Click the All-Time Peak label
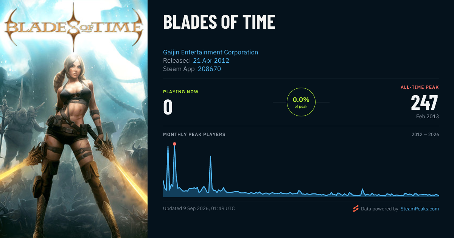This screenshot has width=454, height=238. (x=420, y=87)
